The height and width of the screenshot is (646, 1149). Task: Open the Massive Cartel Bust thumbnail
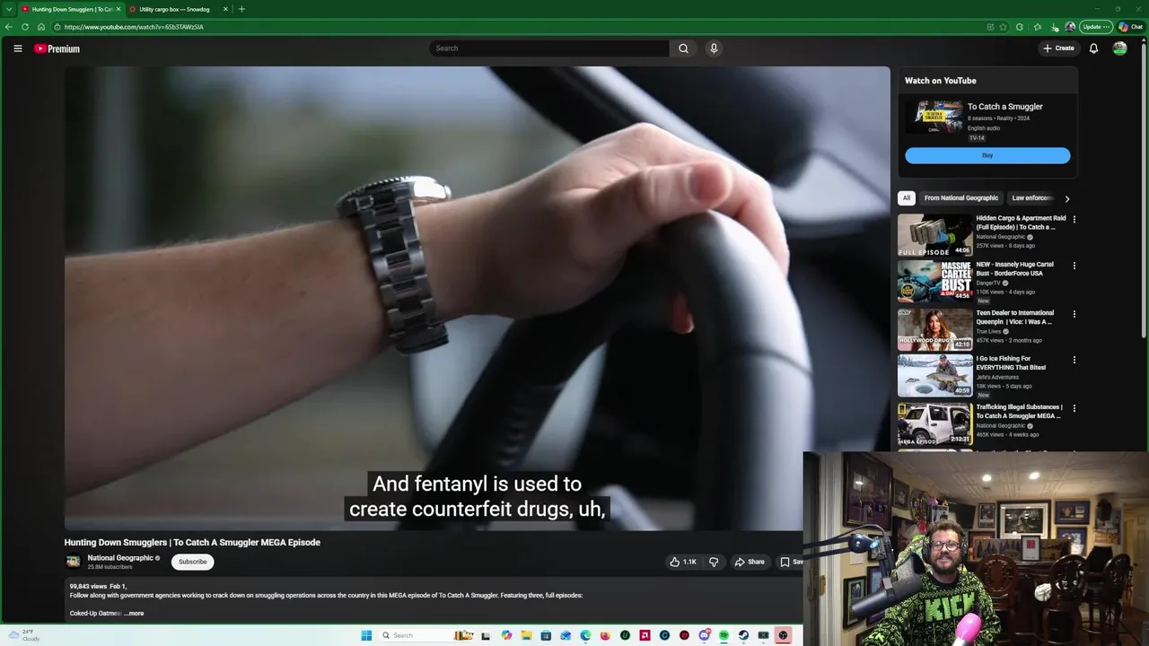point(934,281)
